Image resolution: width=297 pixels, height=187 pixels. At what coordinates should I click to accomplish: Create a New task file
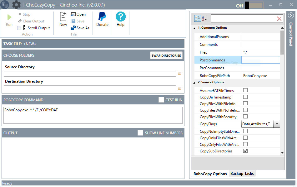[x=63, y=19]
